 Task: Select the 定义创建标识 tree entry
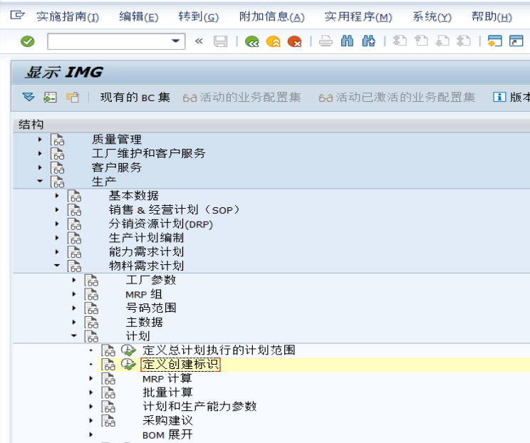[x=180, y=365]
